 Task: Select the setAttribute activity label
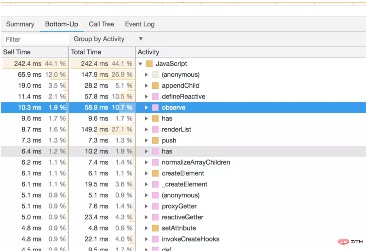click(179, 228)
